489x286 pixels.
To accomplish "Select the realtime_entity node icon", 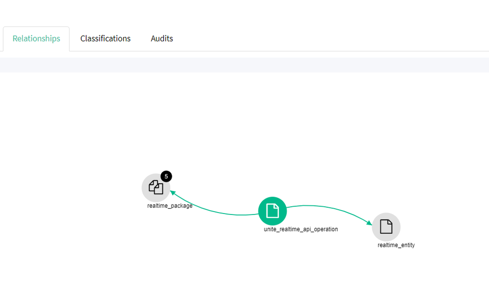I will click(386, 227).
